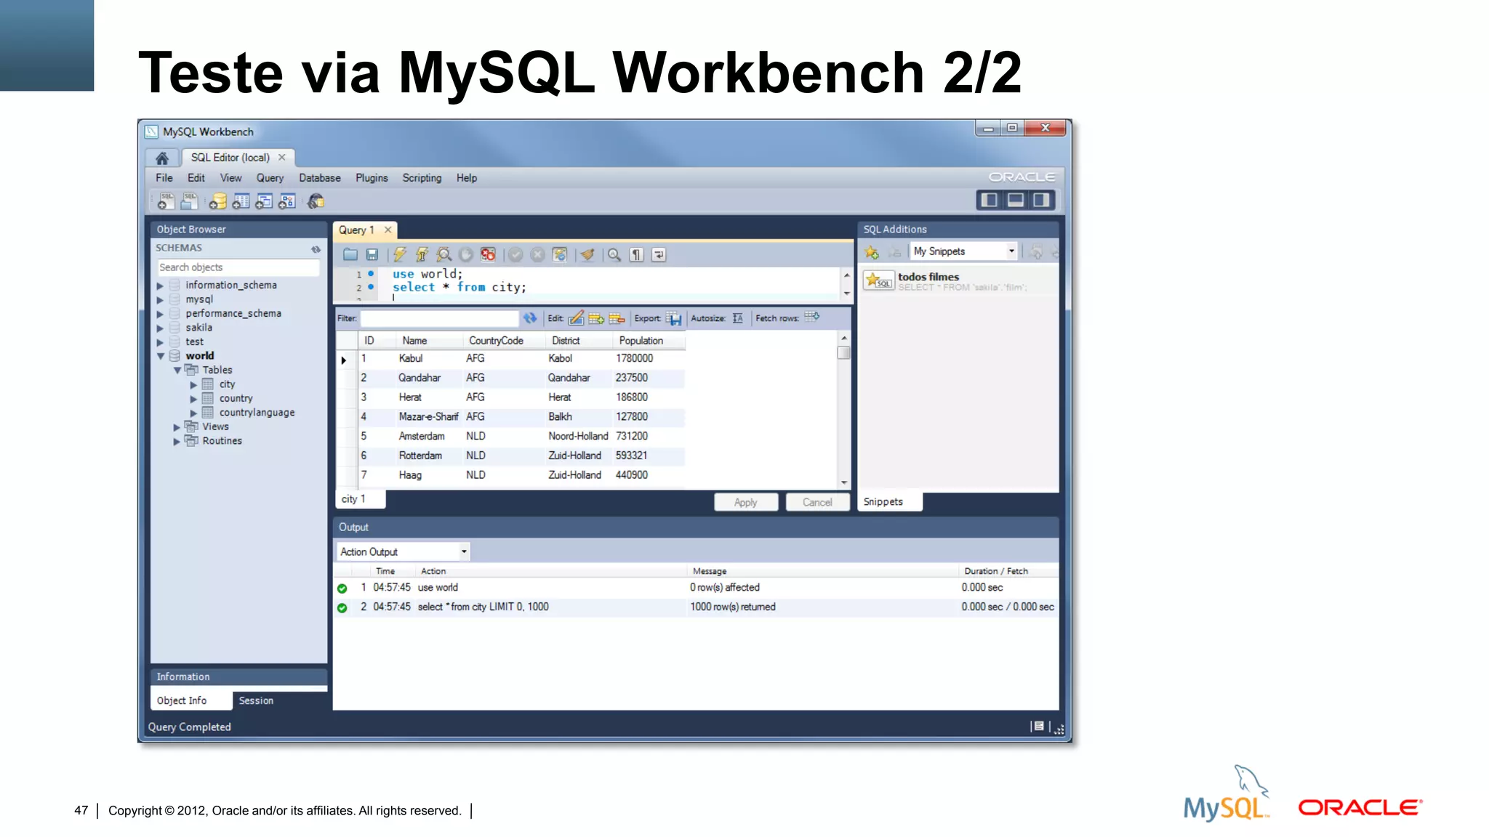Open the My Snippets dropdown

[964, 251]
